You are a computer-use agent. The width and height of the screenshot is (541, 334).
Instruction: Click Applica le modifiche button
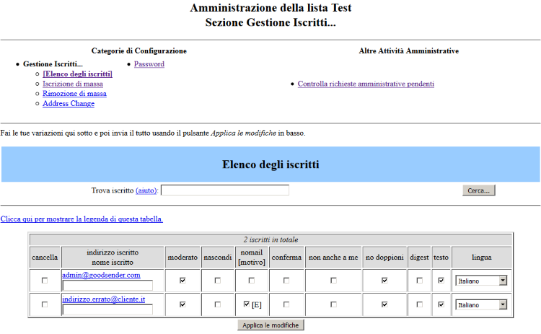(x=270, y=325)
